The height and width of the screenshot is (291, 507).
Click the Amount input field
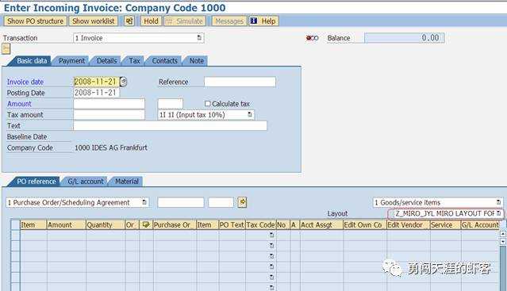[109, 104]
